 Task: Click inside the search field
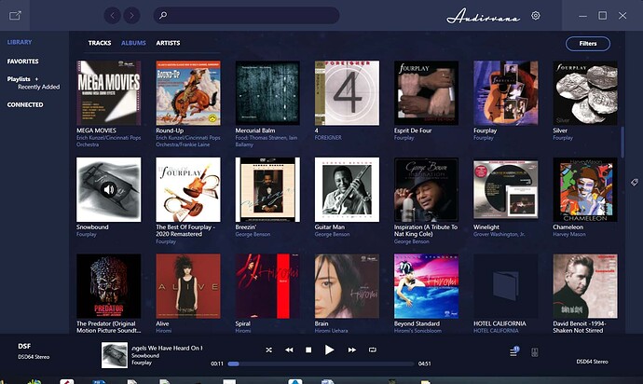point(247,16)
